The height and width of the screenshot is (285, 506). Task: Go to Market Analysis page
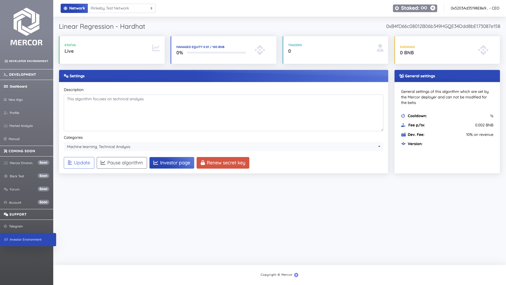tap(21, 126)
